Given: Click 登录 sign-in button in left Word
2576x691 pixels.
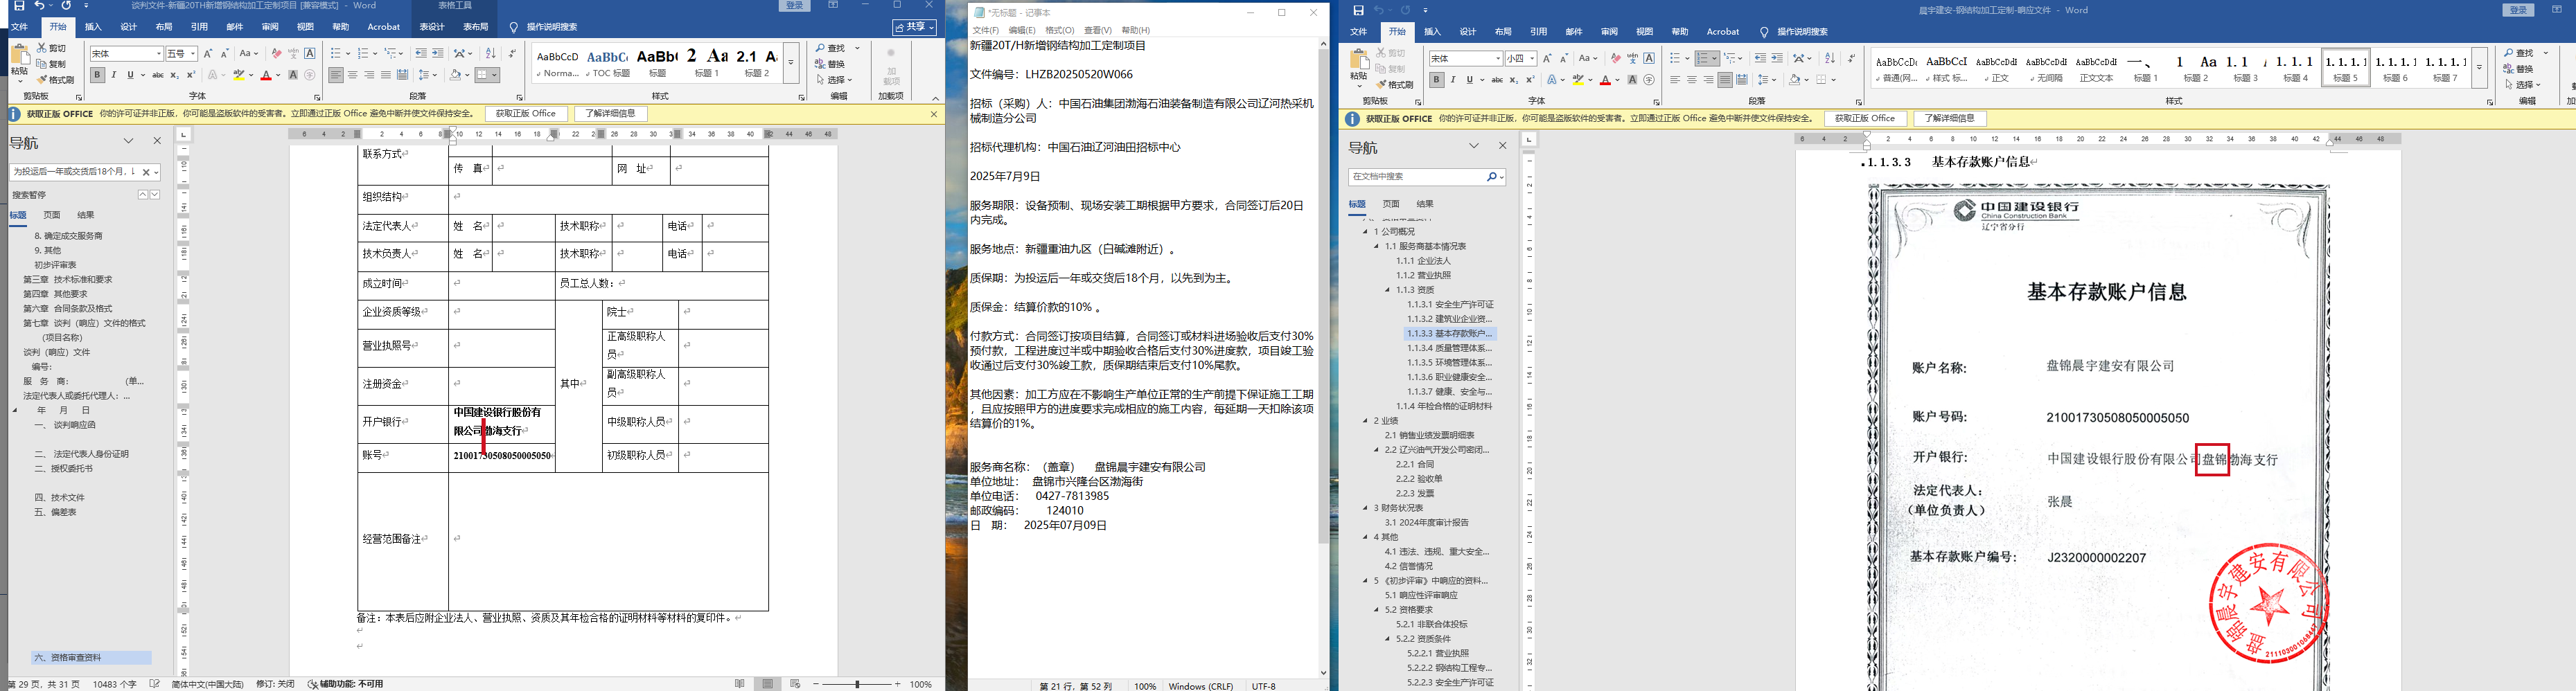Looking at the screenshot, I should point(795,6).
